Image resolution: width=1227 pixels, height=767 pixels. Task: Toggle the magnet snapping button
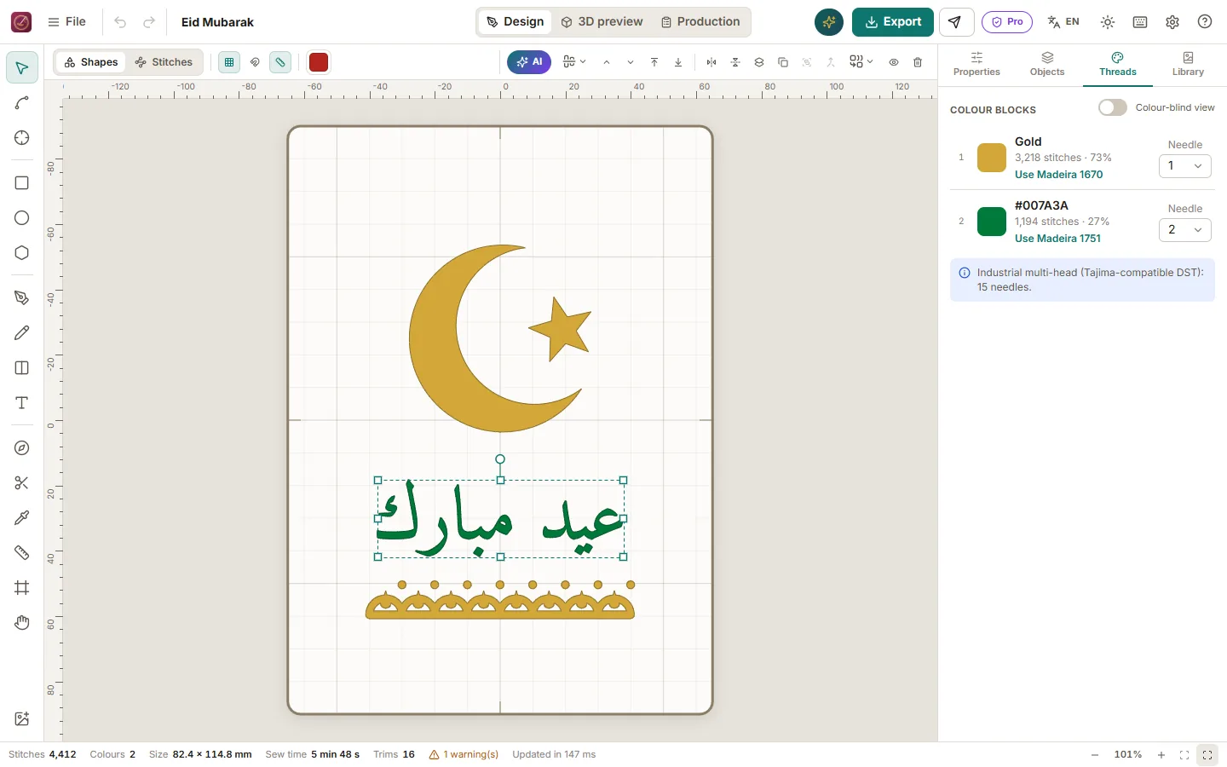tap(255, 62)
